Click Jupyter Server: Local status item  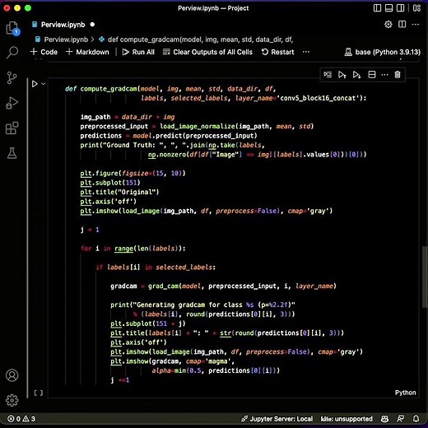pos(277,419)
